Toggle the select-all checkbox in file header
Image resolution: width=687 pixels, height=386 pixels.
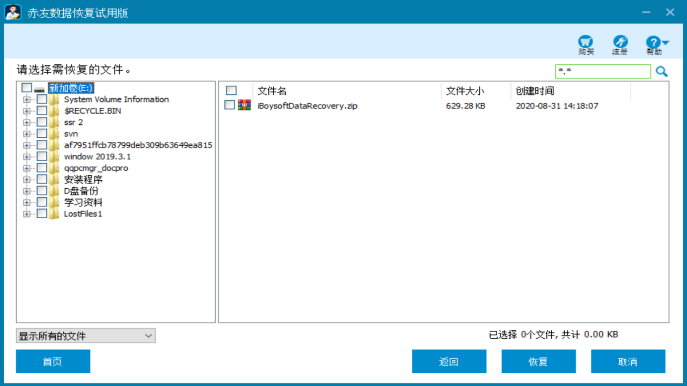pos(231,91)
